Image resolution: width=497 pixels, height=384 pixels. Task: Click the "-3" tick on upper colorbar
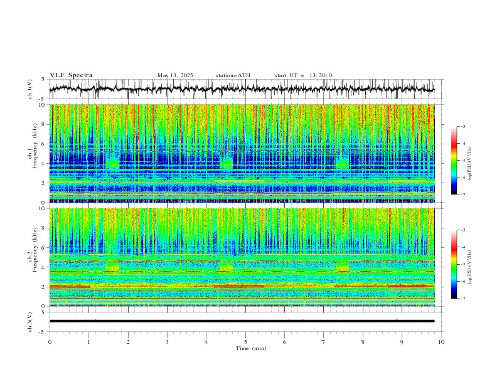pos(463,126)
